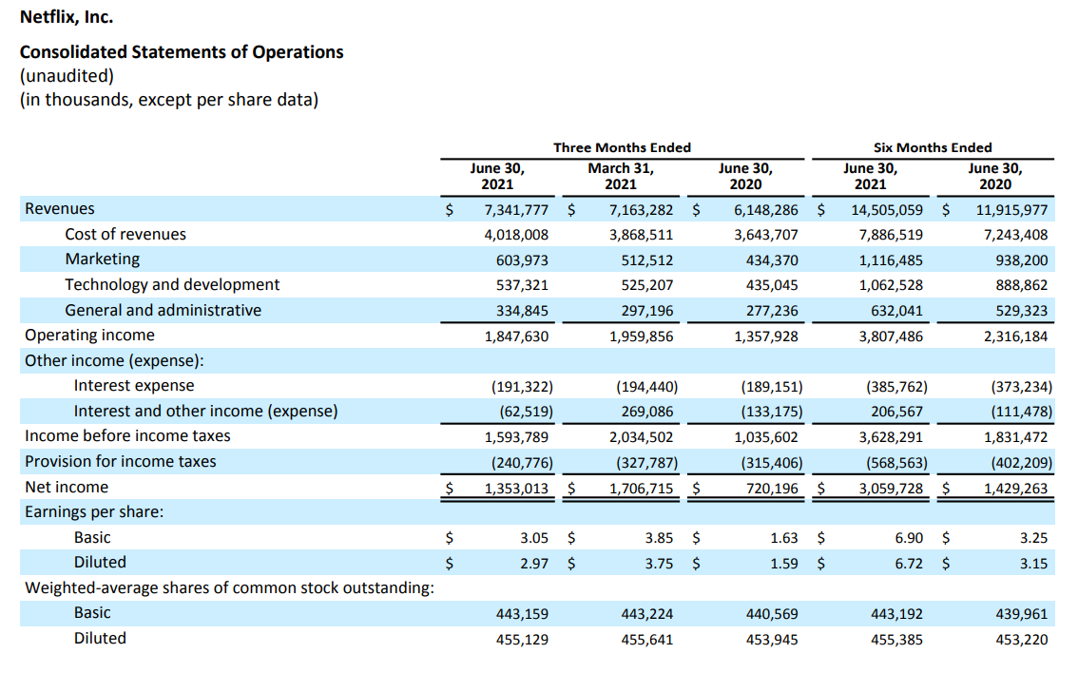Click revenue value 6,148,286
The height and width of the screenshot is (673, 1078).
click(766, 210)
